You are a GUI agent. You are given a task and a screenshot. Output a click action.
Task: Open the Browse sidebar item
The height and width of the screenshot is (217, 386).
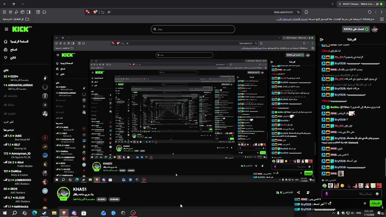pos(11,49)
